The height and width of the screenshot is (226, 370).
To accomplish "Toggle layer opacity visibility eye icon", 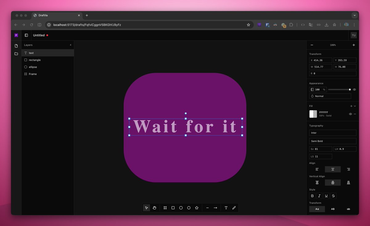I will tap(355, 89).
